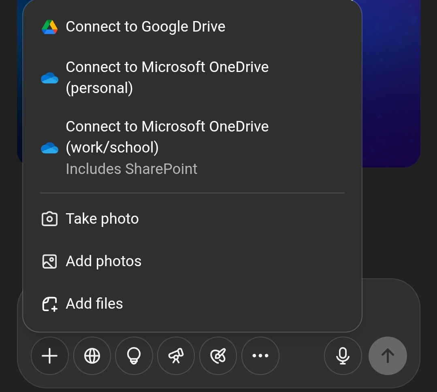Choose the Take photo option
The image size is (437, 392).
192,219
